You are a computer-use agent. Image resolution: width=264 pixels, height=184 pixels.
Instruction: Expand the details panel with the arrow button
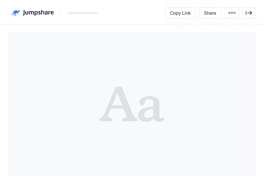249,13
